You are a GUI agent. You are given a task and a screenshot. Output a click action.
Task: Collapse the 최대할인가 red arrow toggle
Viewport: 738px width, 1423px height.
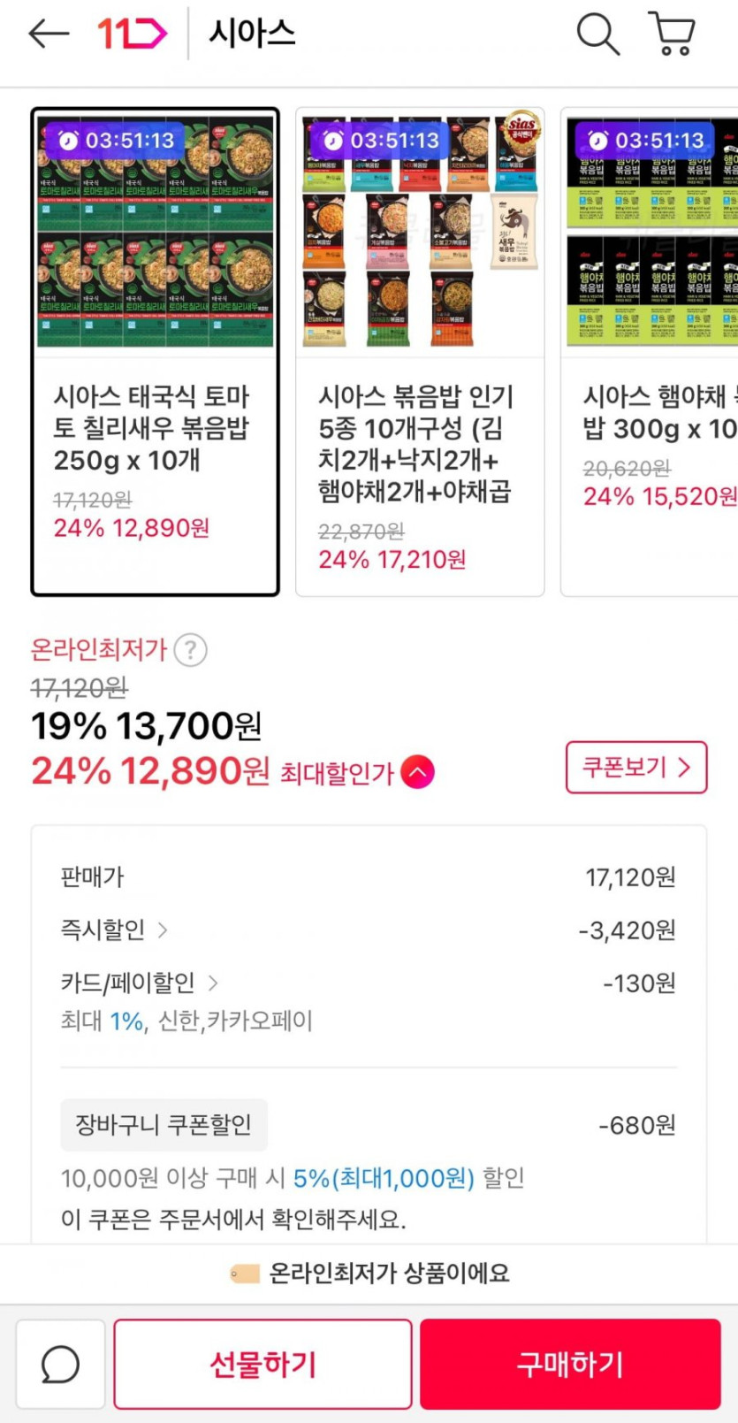[x=417, y=772]
